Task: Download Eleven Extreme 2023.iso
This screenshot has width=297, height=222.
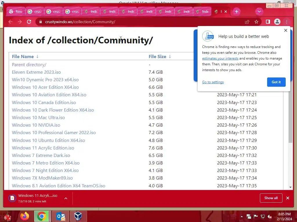Action: point(36,72)
